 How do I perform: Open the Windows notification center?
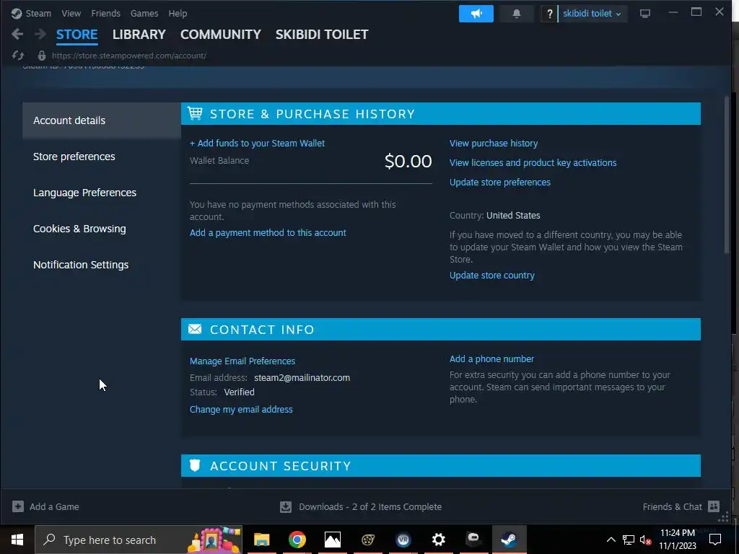pos(715,540)
